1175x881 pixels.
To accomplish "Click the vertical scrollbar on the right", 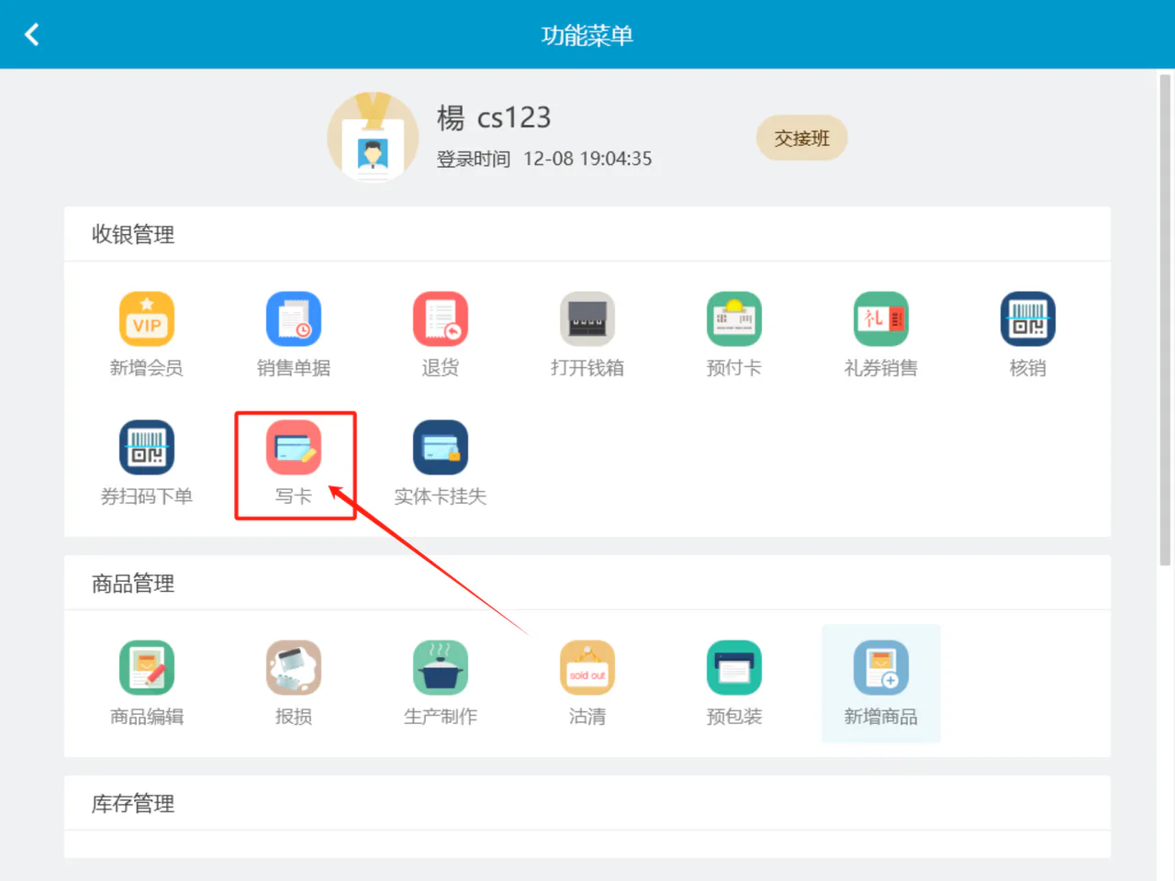I will (x=1165, y=321).
